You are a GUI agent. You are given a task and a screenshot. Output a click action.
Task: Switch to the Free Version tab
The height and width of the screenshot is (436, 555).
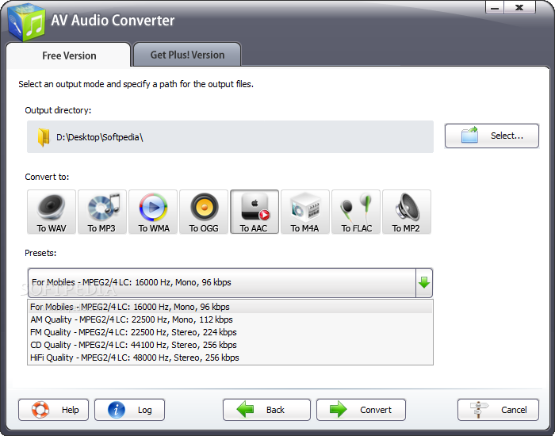click(69, 55)
